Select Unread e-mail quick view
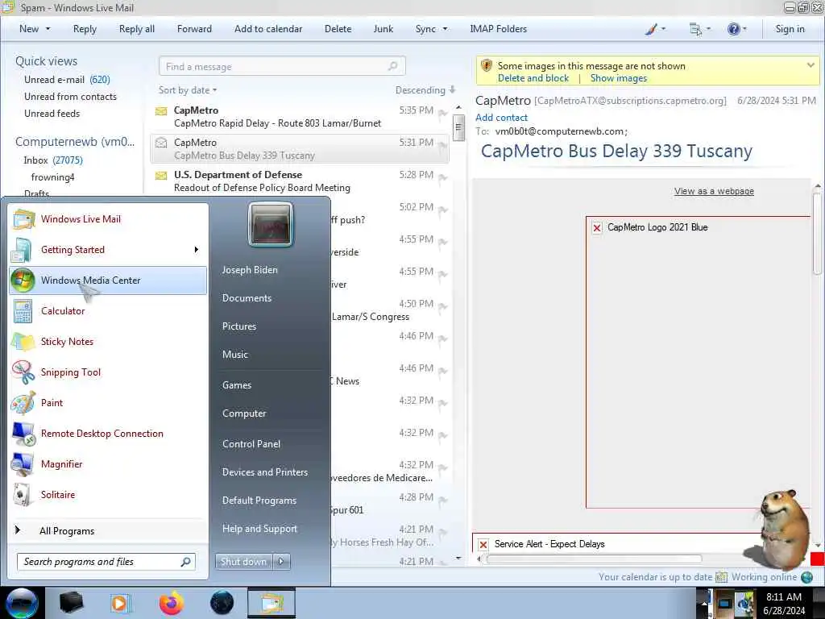 pos(67,80)
